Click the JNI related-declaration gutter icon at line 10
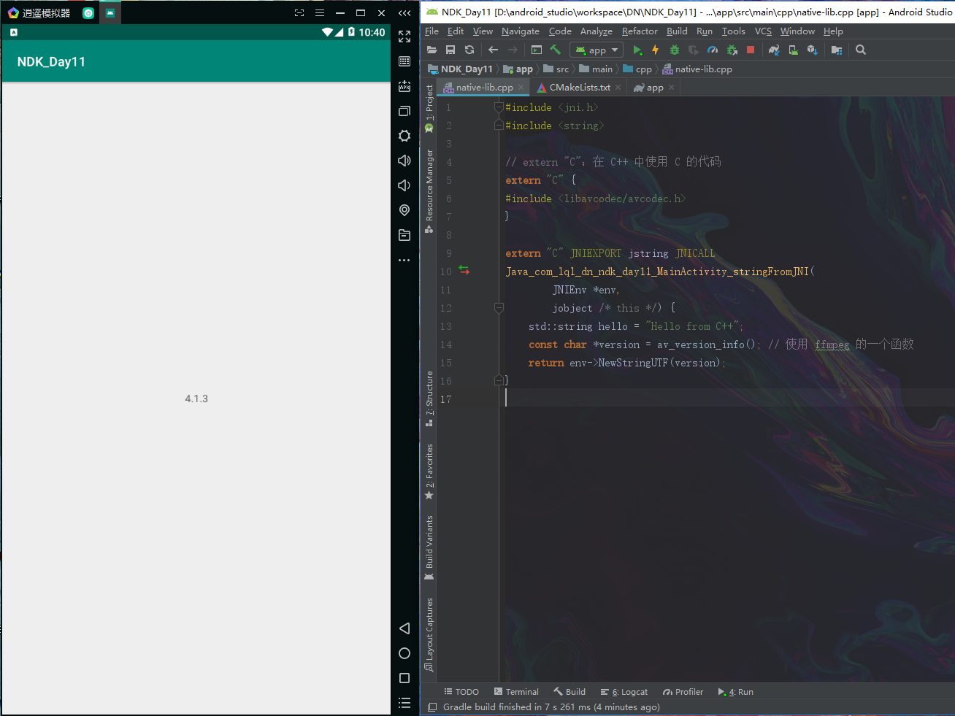Viewport: 955px width, 716px height. 464,270
